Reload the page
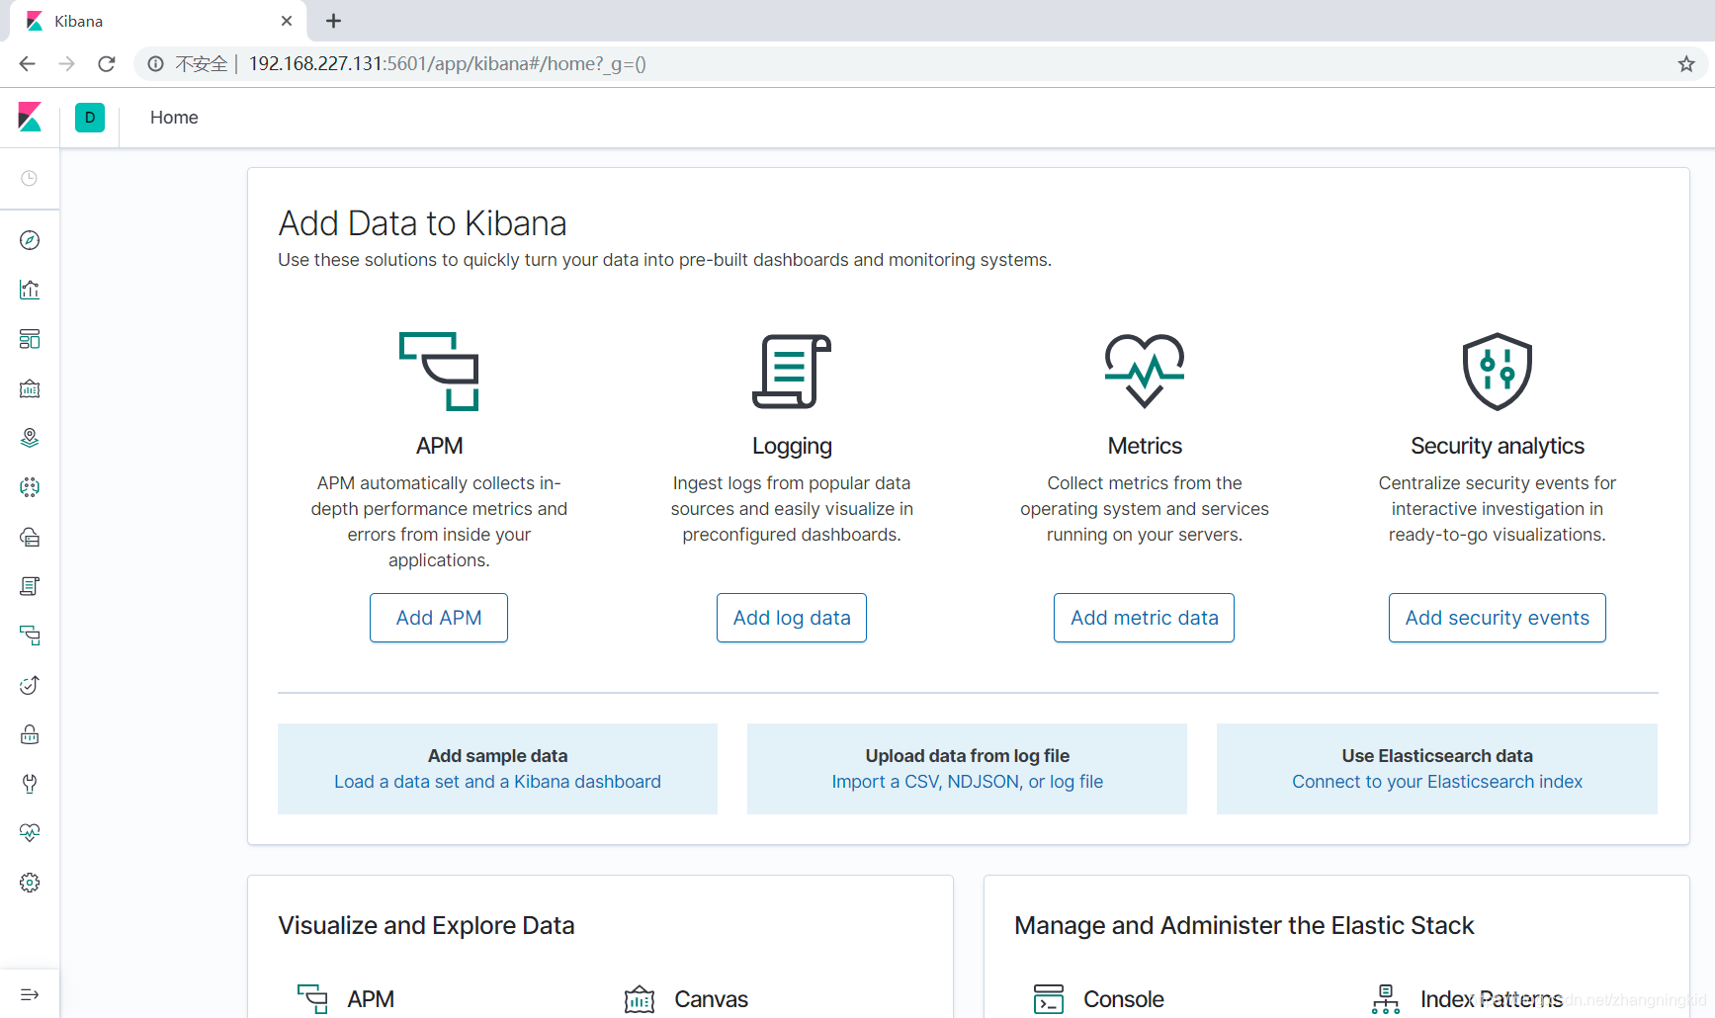The image size is (1715, 1018). point(107,64)
